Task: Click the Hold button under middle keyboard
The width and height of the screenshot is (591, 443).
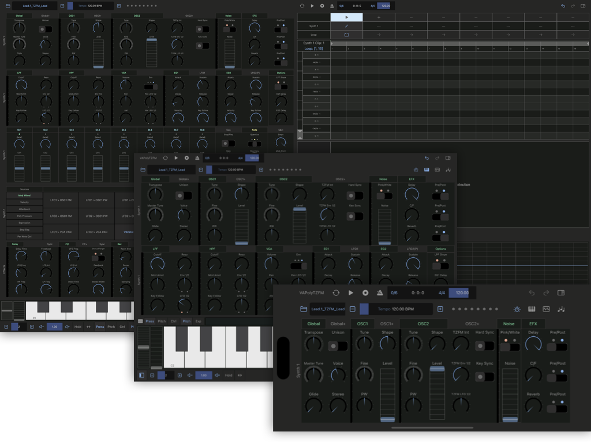Action: coord(229,375)
